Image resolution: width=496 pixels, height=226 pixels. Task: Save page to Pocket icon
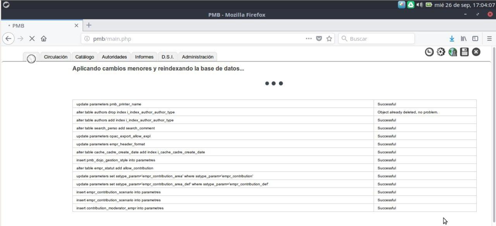click(x=319, y=39)
